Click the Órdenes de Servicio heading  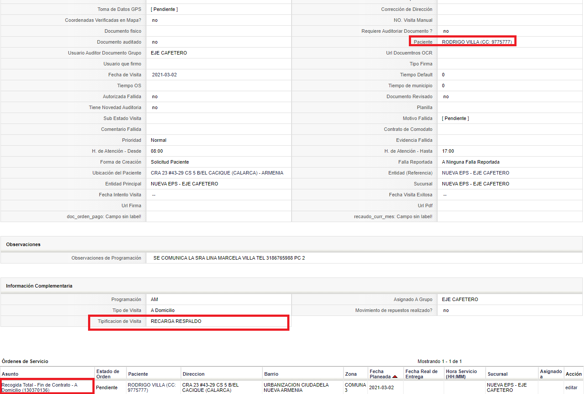click(25, 361)
